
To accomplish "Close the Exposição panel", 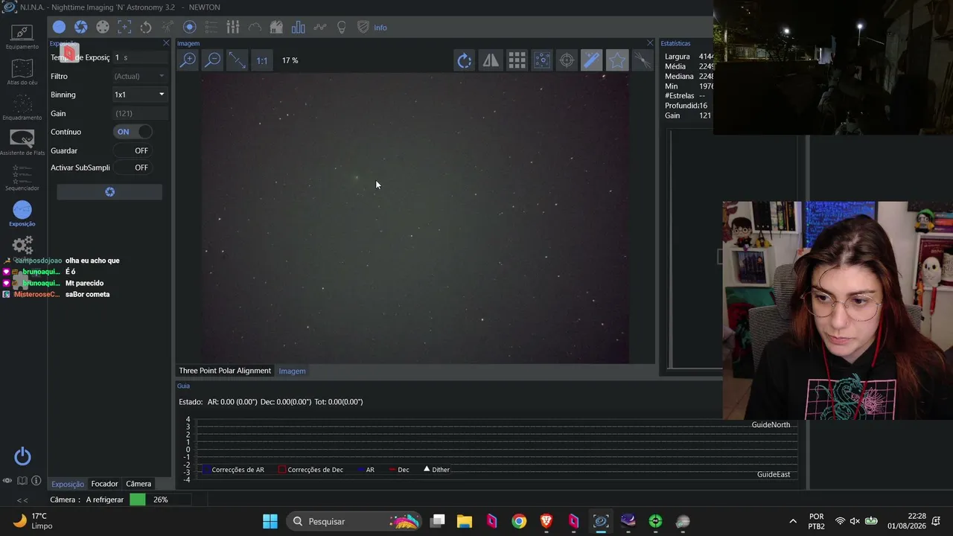I will [166, 43].
